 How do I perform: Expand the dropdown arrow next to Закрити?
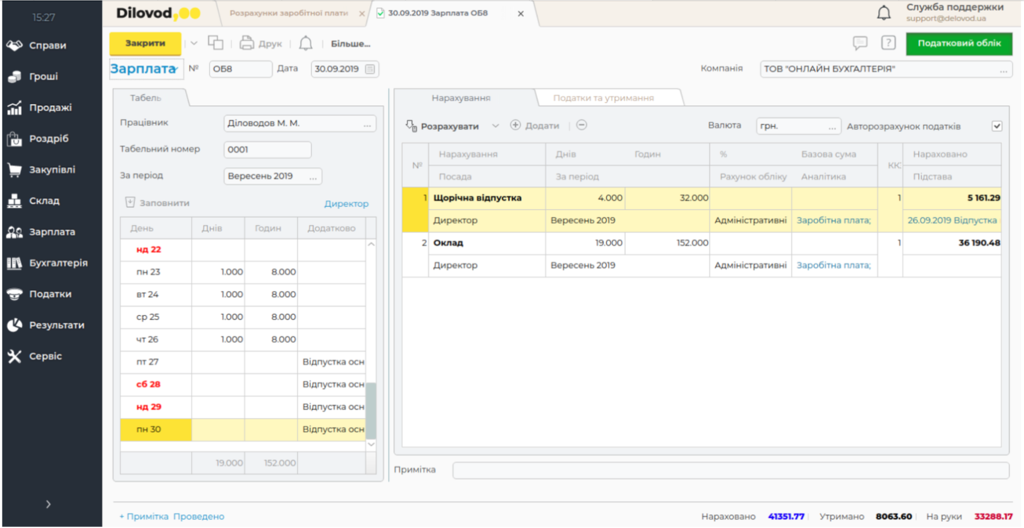[194, 43]
